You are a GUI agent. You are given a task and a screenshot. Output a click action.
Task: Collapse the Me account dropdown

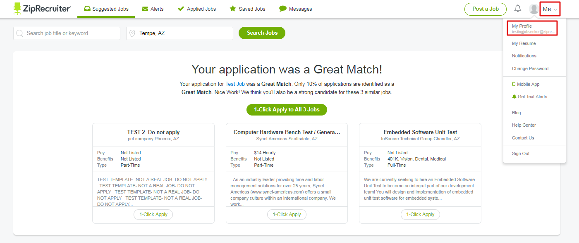pyautogui.click(x=550, y=9)
